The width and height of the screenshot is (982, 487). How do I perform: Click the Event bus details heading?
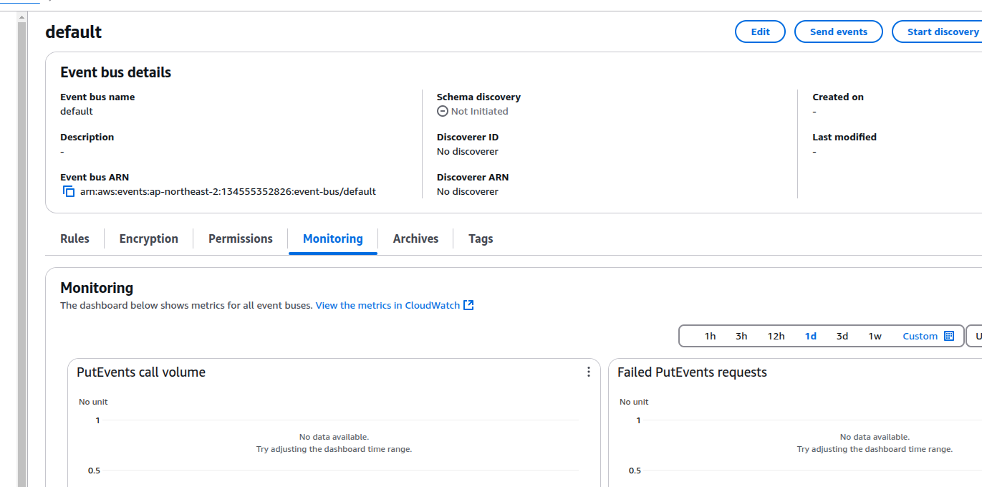(x=115, y=72)
